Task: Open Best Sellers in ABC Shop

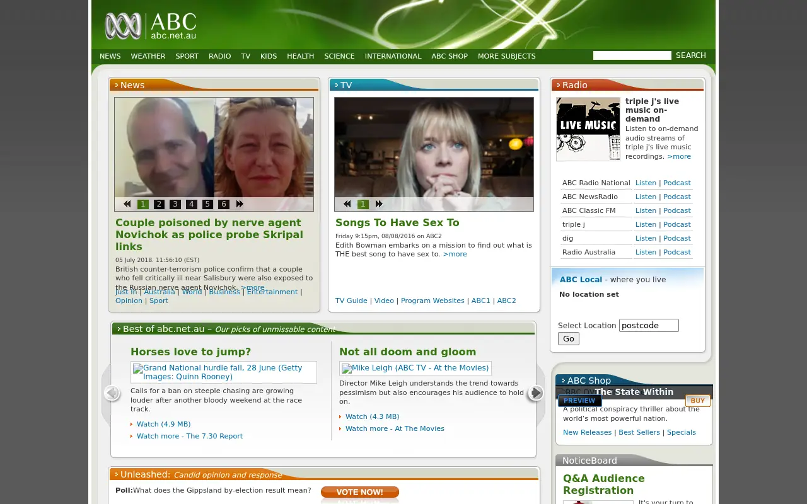Action: [x=639, y=432]
